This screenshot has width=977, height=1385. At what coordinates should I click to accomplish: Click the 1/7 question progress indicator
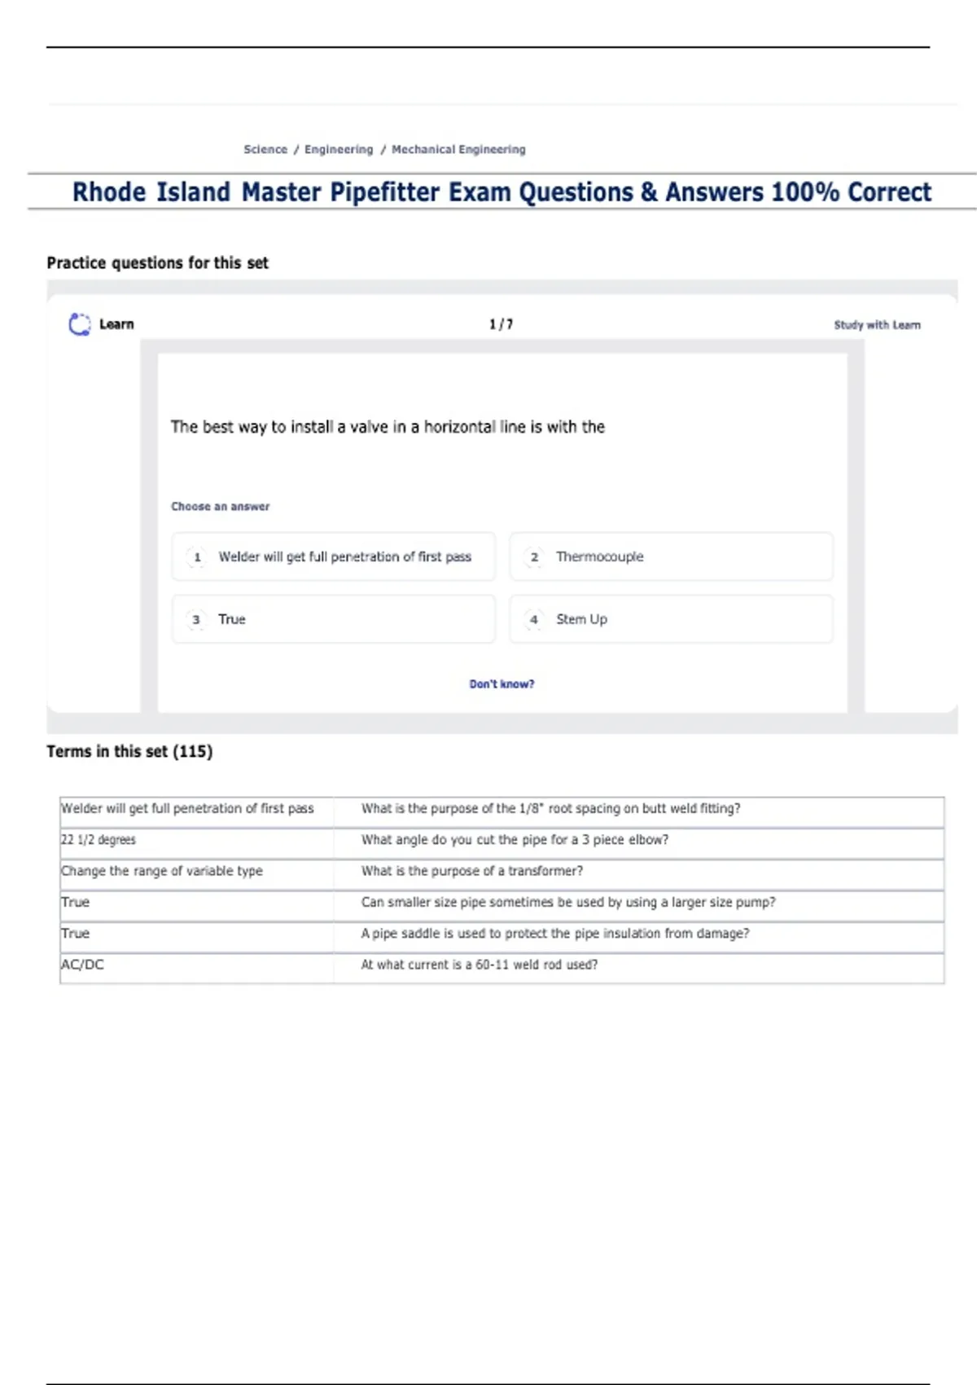[x=501, y=324]
